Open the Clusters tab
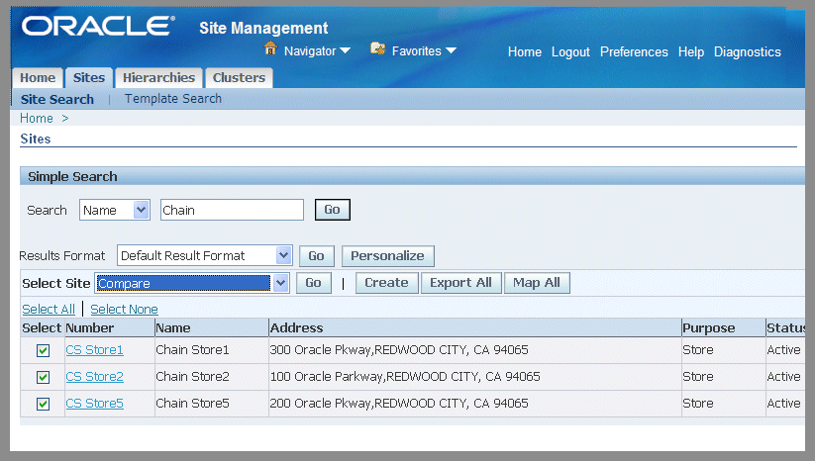The image size is (815, 461). tap(239, 78)
